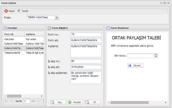Sort by Açıklama column header
The height and width of the screenshot is (108, 172).
click(x=34, y=34)
